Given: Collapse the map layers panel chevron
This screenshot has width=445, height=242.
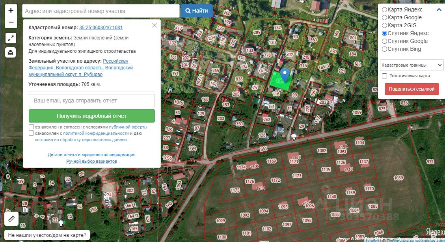Looking at the screenshot, I should coord(439,9).
